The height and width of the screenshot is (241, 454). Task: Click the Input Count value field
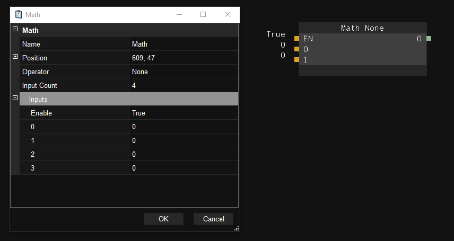[x=183, y=85]
